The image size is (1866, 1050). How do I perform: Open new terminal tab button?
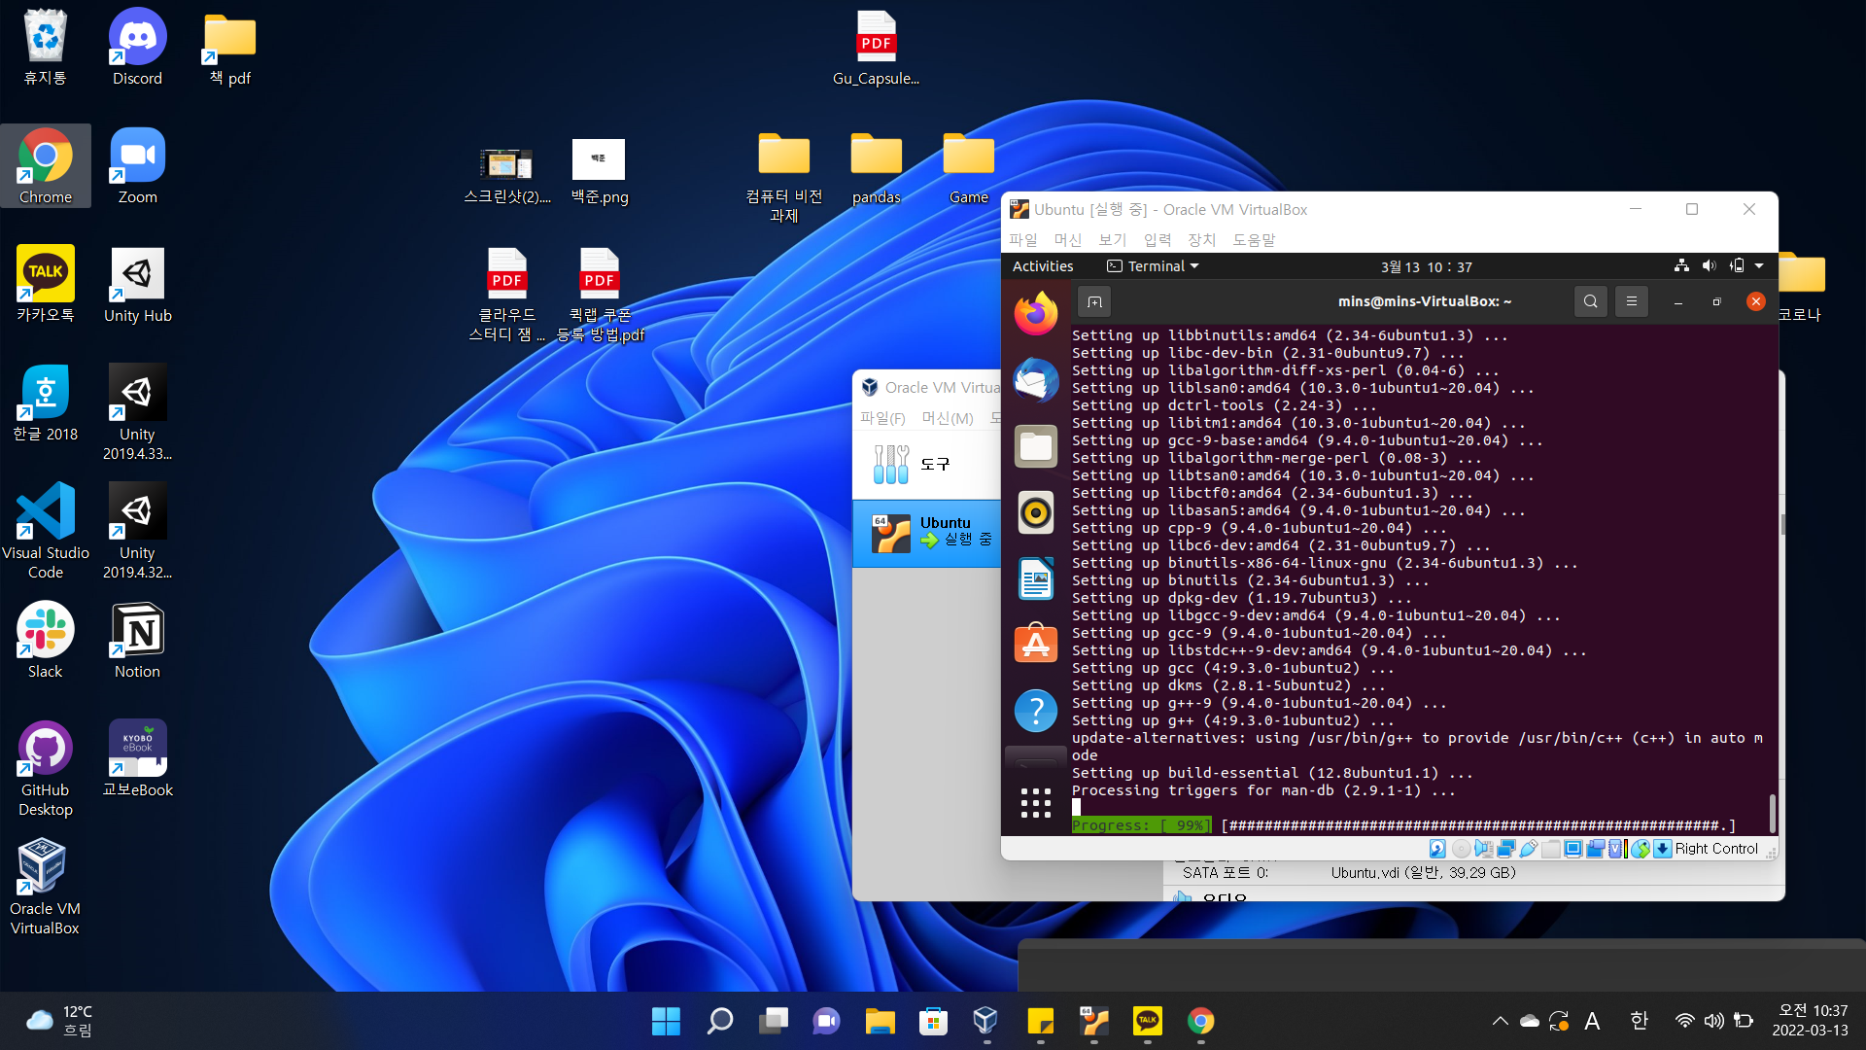[x=1094, y=301]
